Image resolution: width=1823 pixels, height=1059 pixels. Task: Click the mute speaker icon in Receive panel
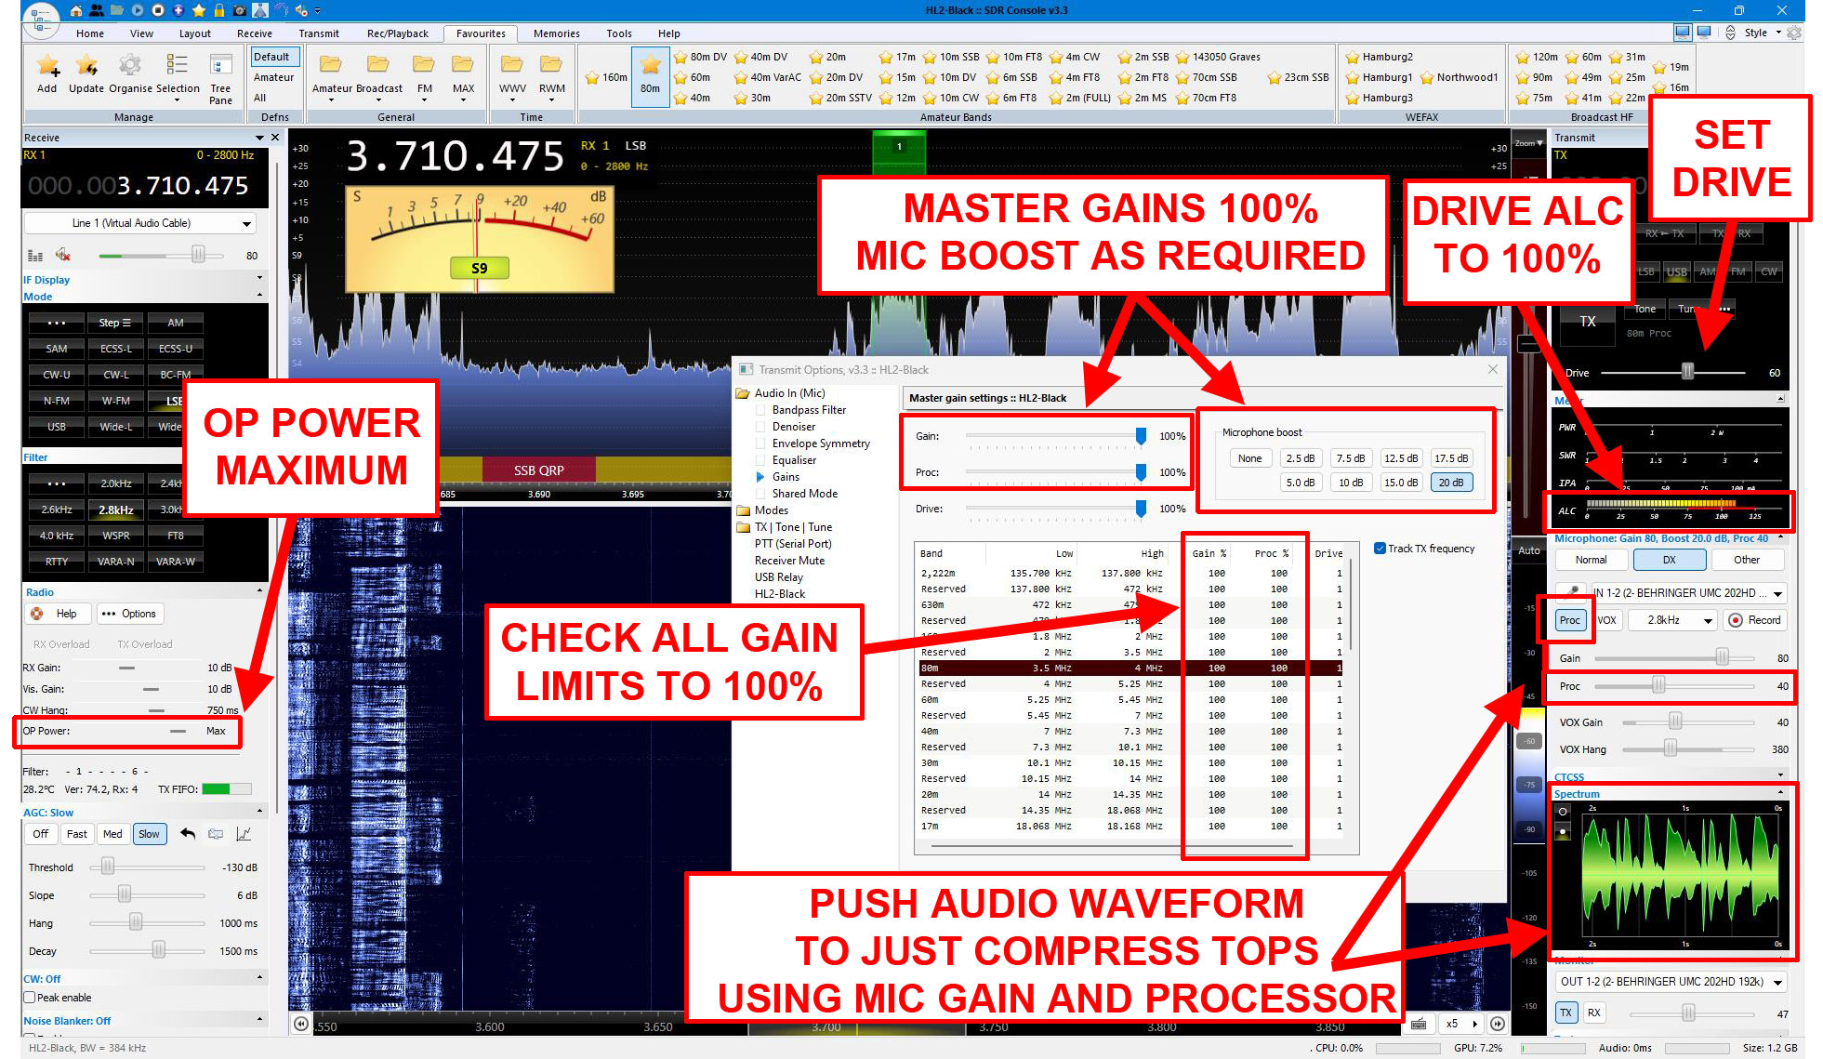coord(63,255)
